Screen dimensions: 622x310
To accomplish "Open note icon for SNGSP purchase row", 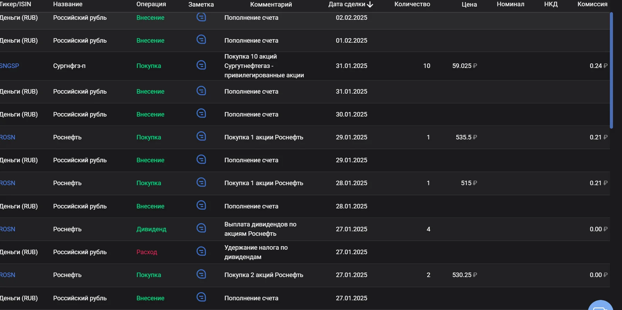I will (201, 65).
